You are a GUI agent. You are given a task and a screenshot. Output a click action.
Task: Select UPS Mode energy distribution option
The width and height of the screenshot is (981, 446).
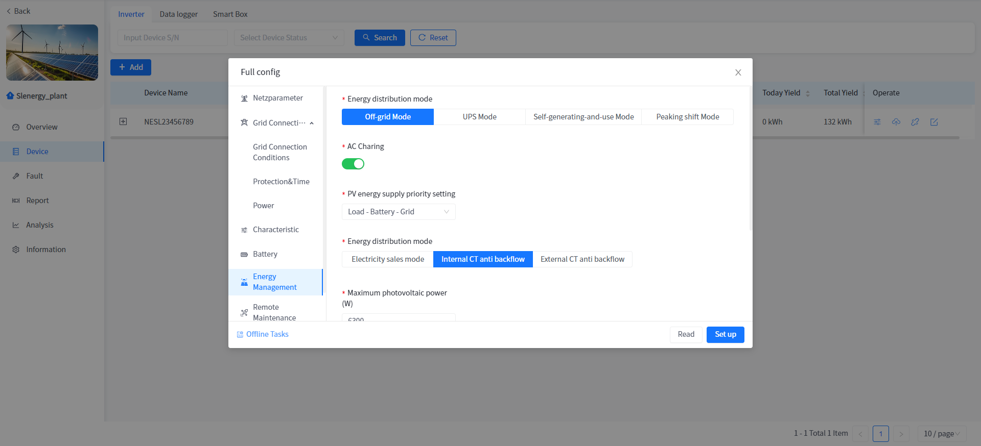(x=479, y=117)
